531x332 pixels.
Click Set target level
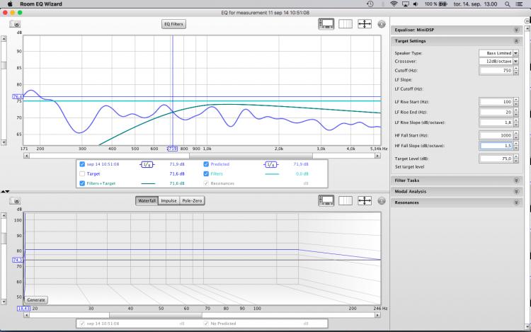click(x=409, y=167)
